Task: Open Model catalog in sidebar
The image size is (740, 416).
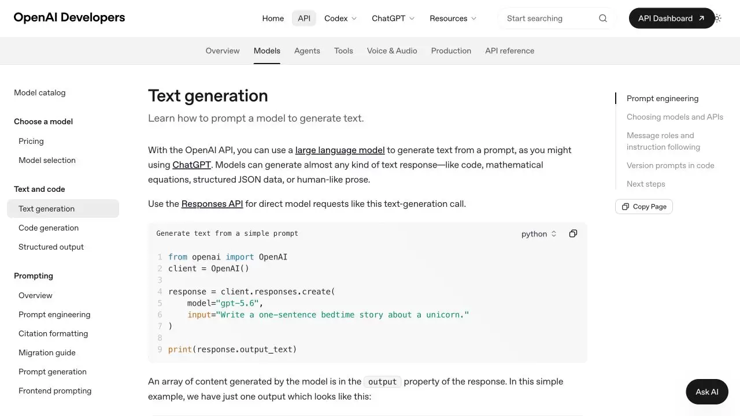Action: 40,92
